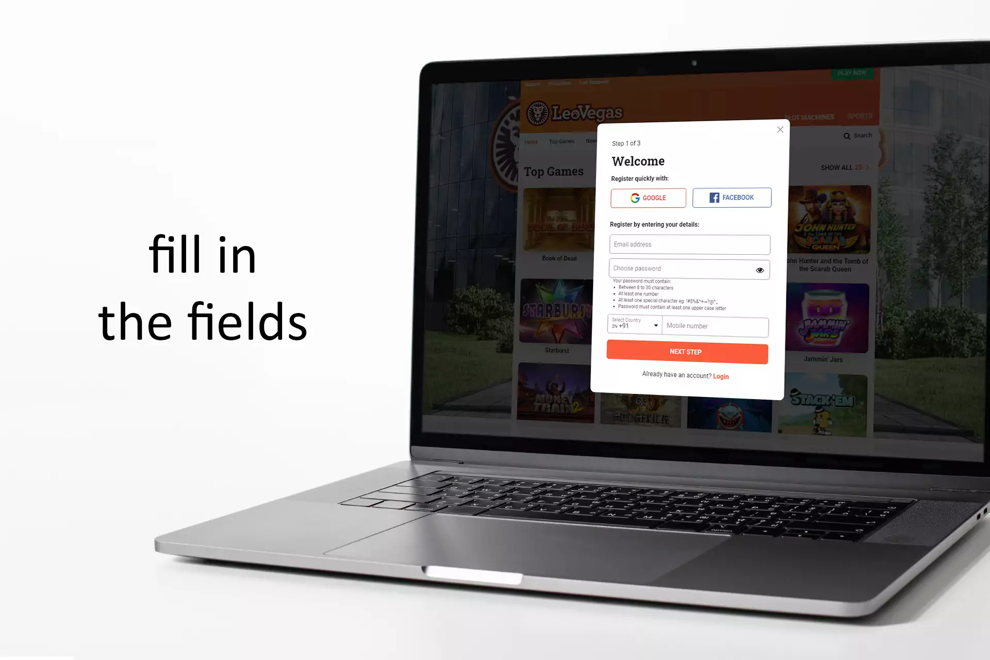Click the NEXT STEP orange button

[x=686, y=351]
